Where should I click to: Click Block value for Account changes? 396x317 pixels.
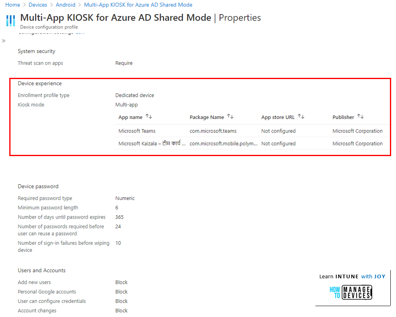click(121, 311)
